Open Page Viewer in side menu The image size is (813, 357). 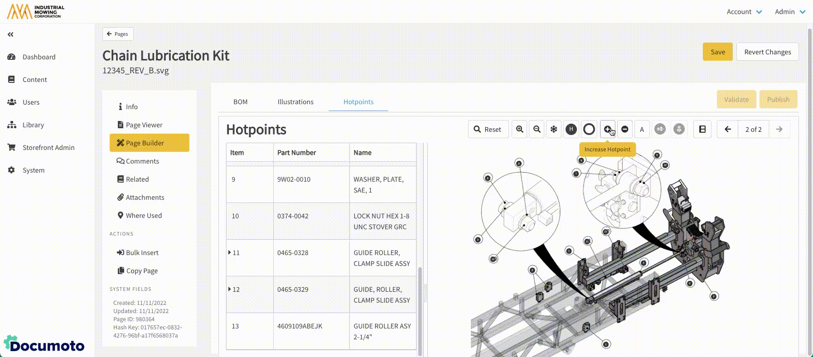point(144,125)
